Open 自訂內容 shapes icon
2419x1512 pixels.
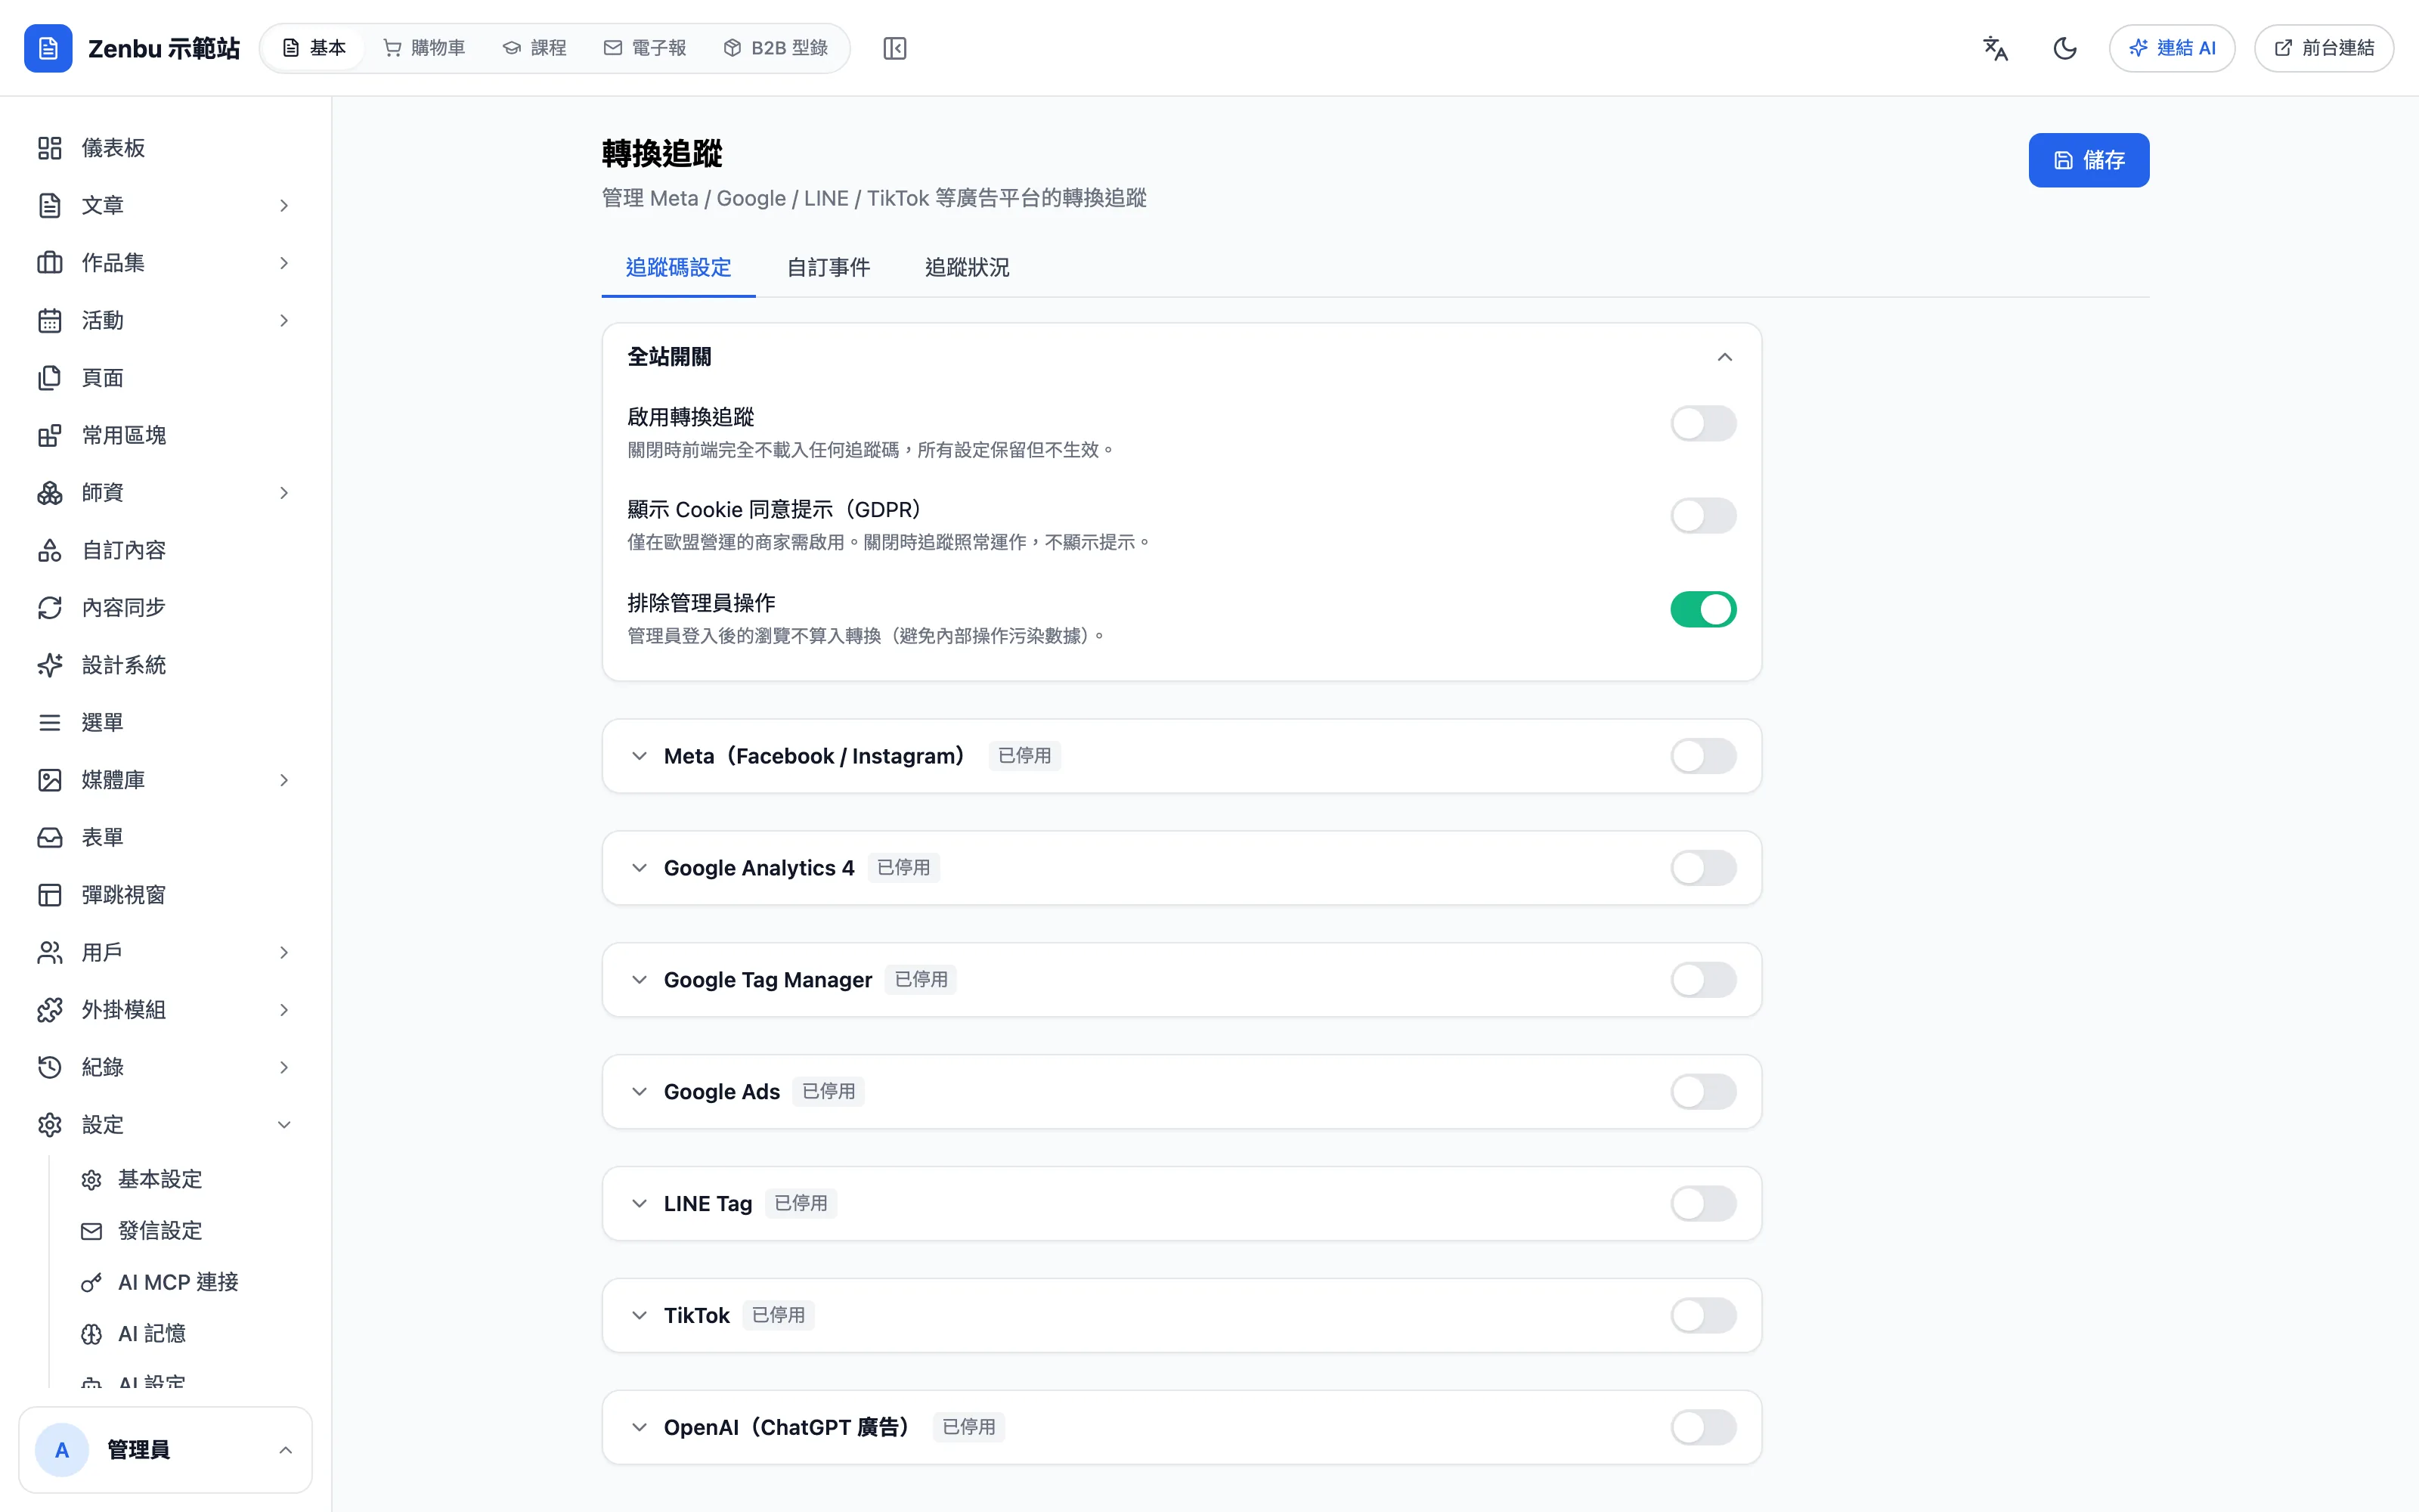50,550
